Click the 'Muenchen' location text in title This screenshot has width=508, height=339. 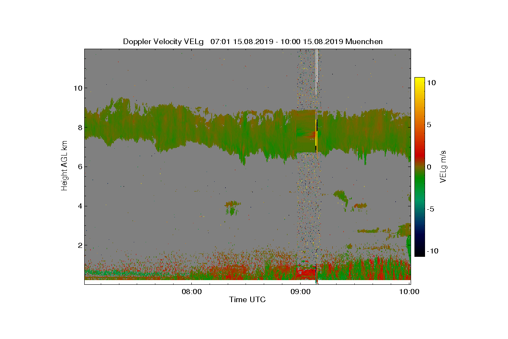tap(364, 42)
